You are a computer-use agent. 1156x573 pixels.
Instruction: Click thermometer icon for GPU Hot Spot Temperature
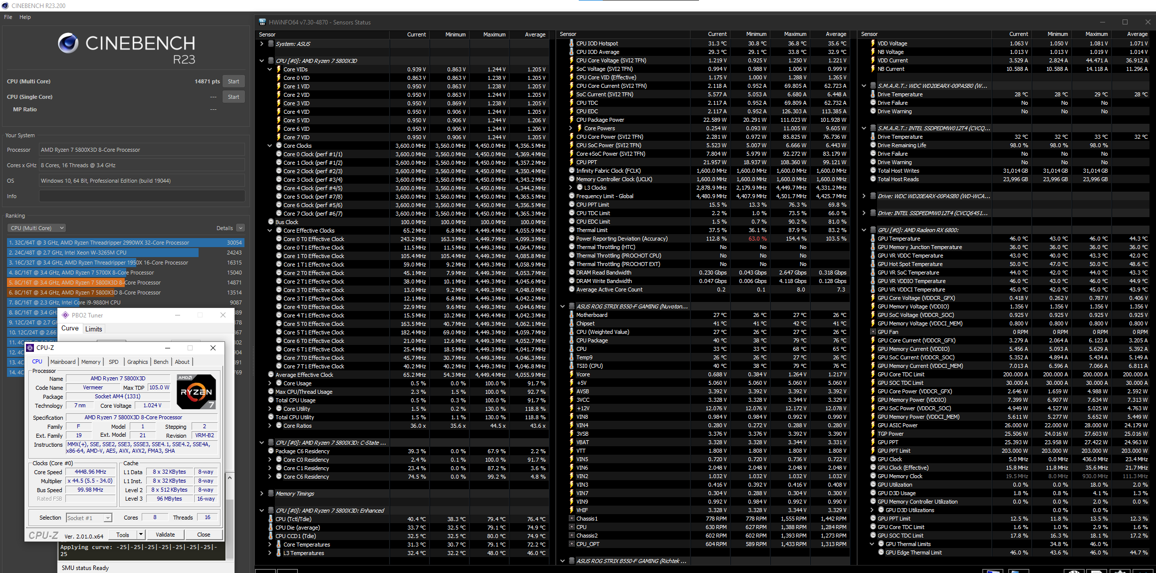(873, 264)
